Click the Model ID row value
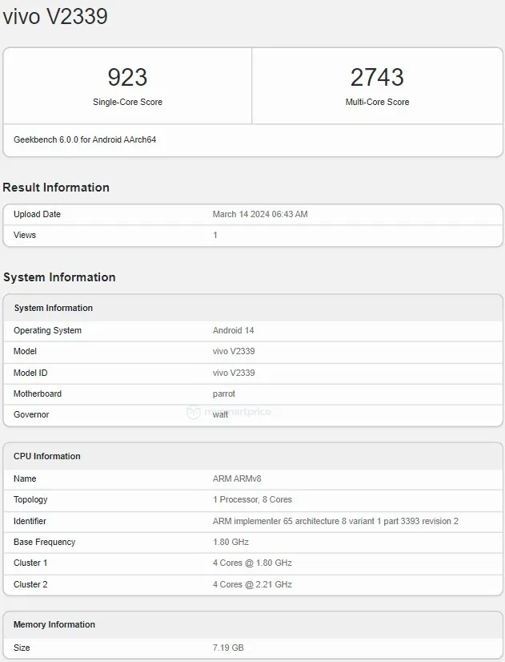 234,373
